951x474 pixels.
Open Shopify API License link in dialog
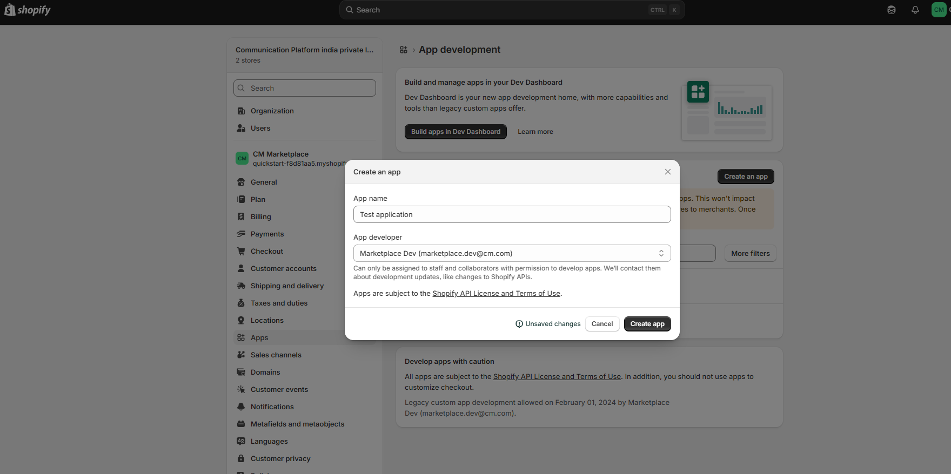coord(496,294)
